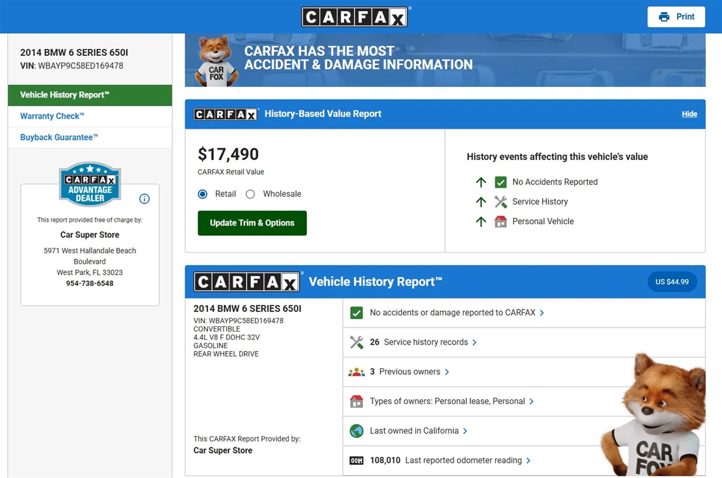Screen dimensions: 722x478
Task: Click the wrench icon next to Service history records
Action: pos(356,342)
